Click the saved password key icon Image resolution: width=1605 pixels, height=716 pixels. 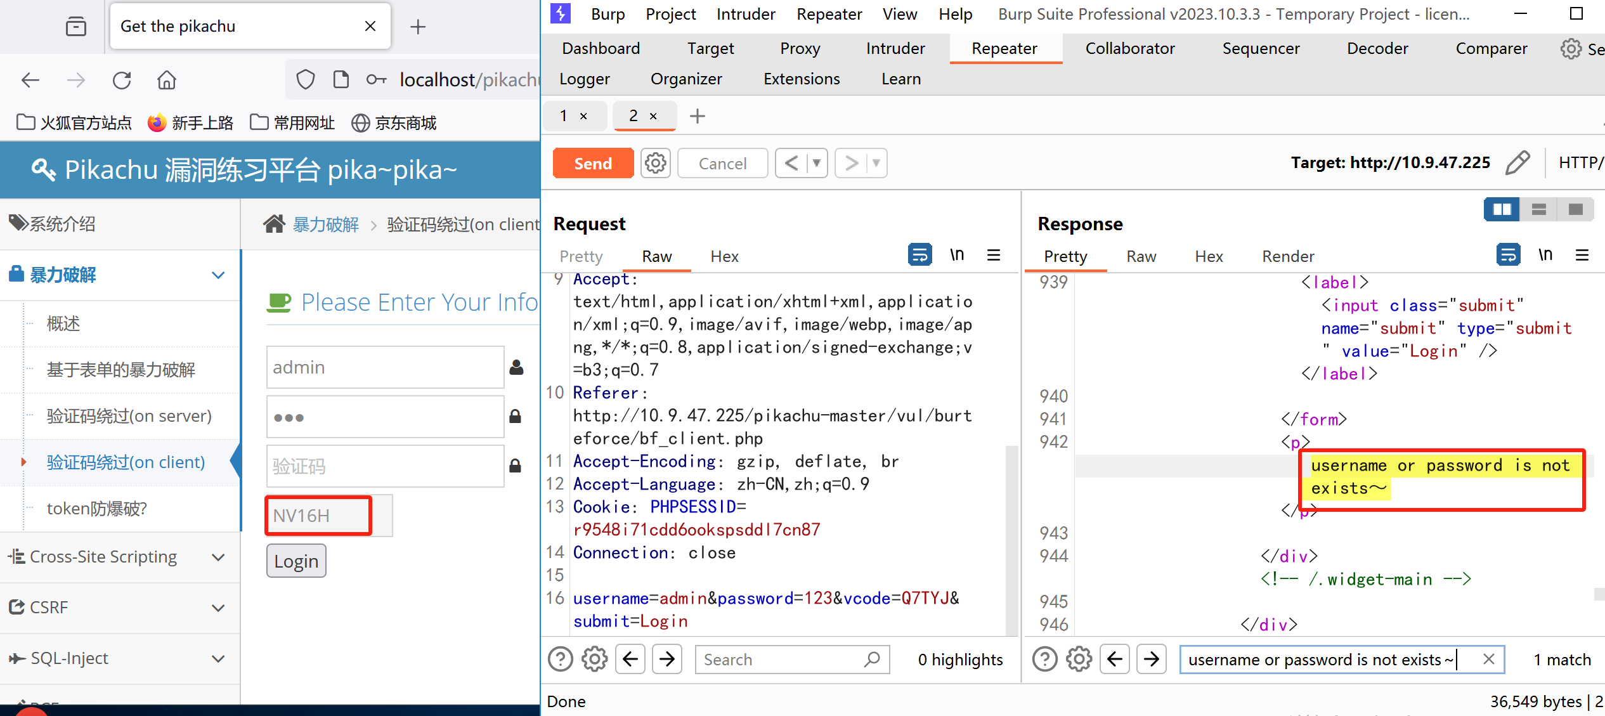376,80
